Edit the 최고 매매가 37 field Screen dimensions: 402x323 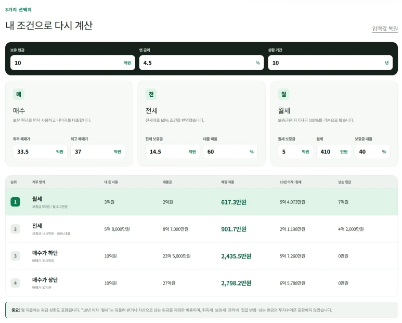coord(98,151)
